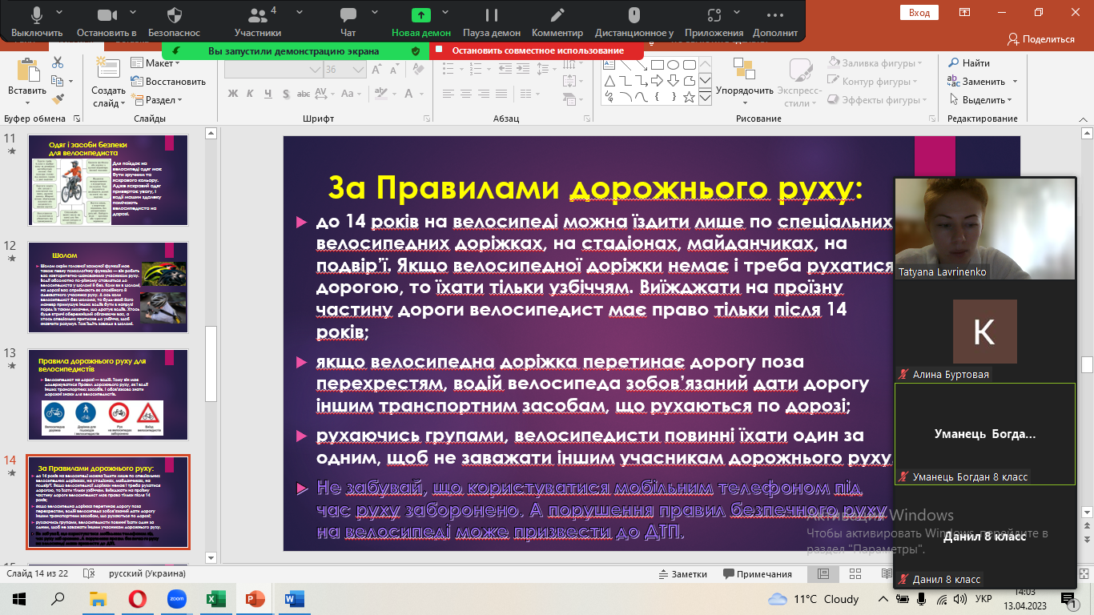Expand the shapes gallery more arrow
The image size is (1094, 615).
(705, 98)
